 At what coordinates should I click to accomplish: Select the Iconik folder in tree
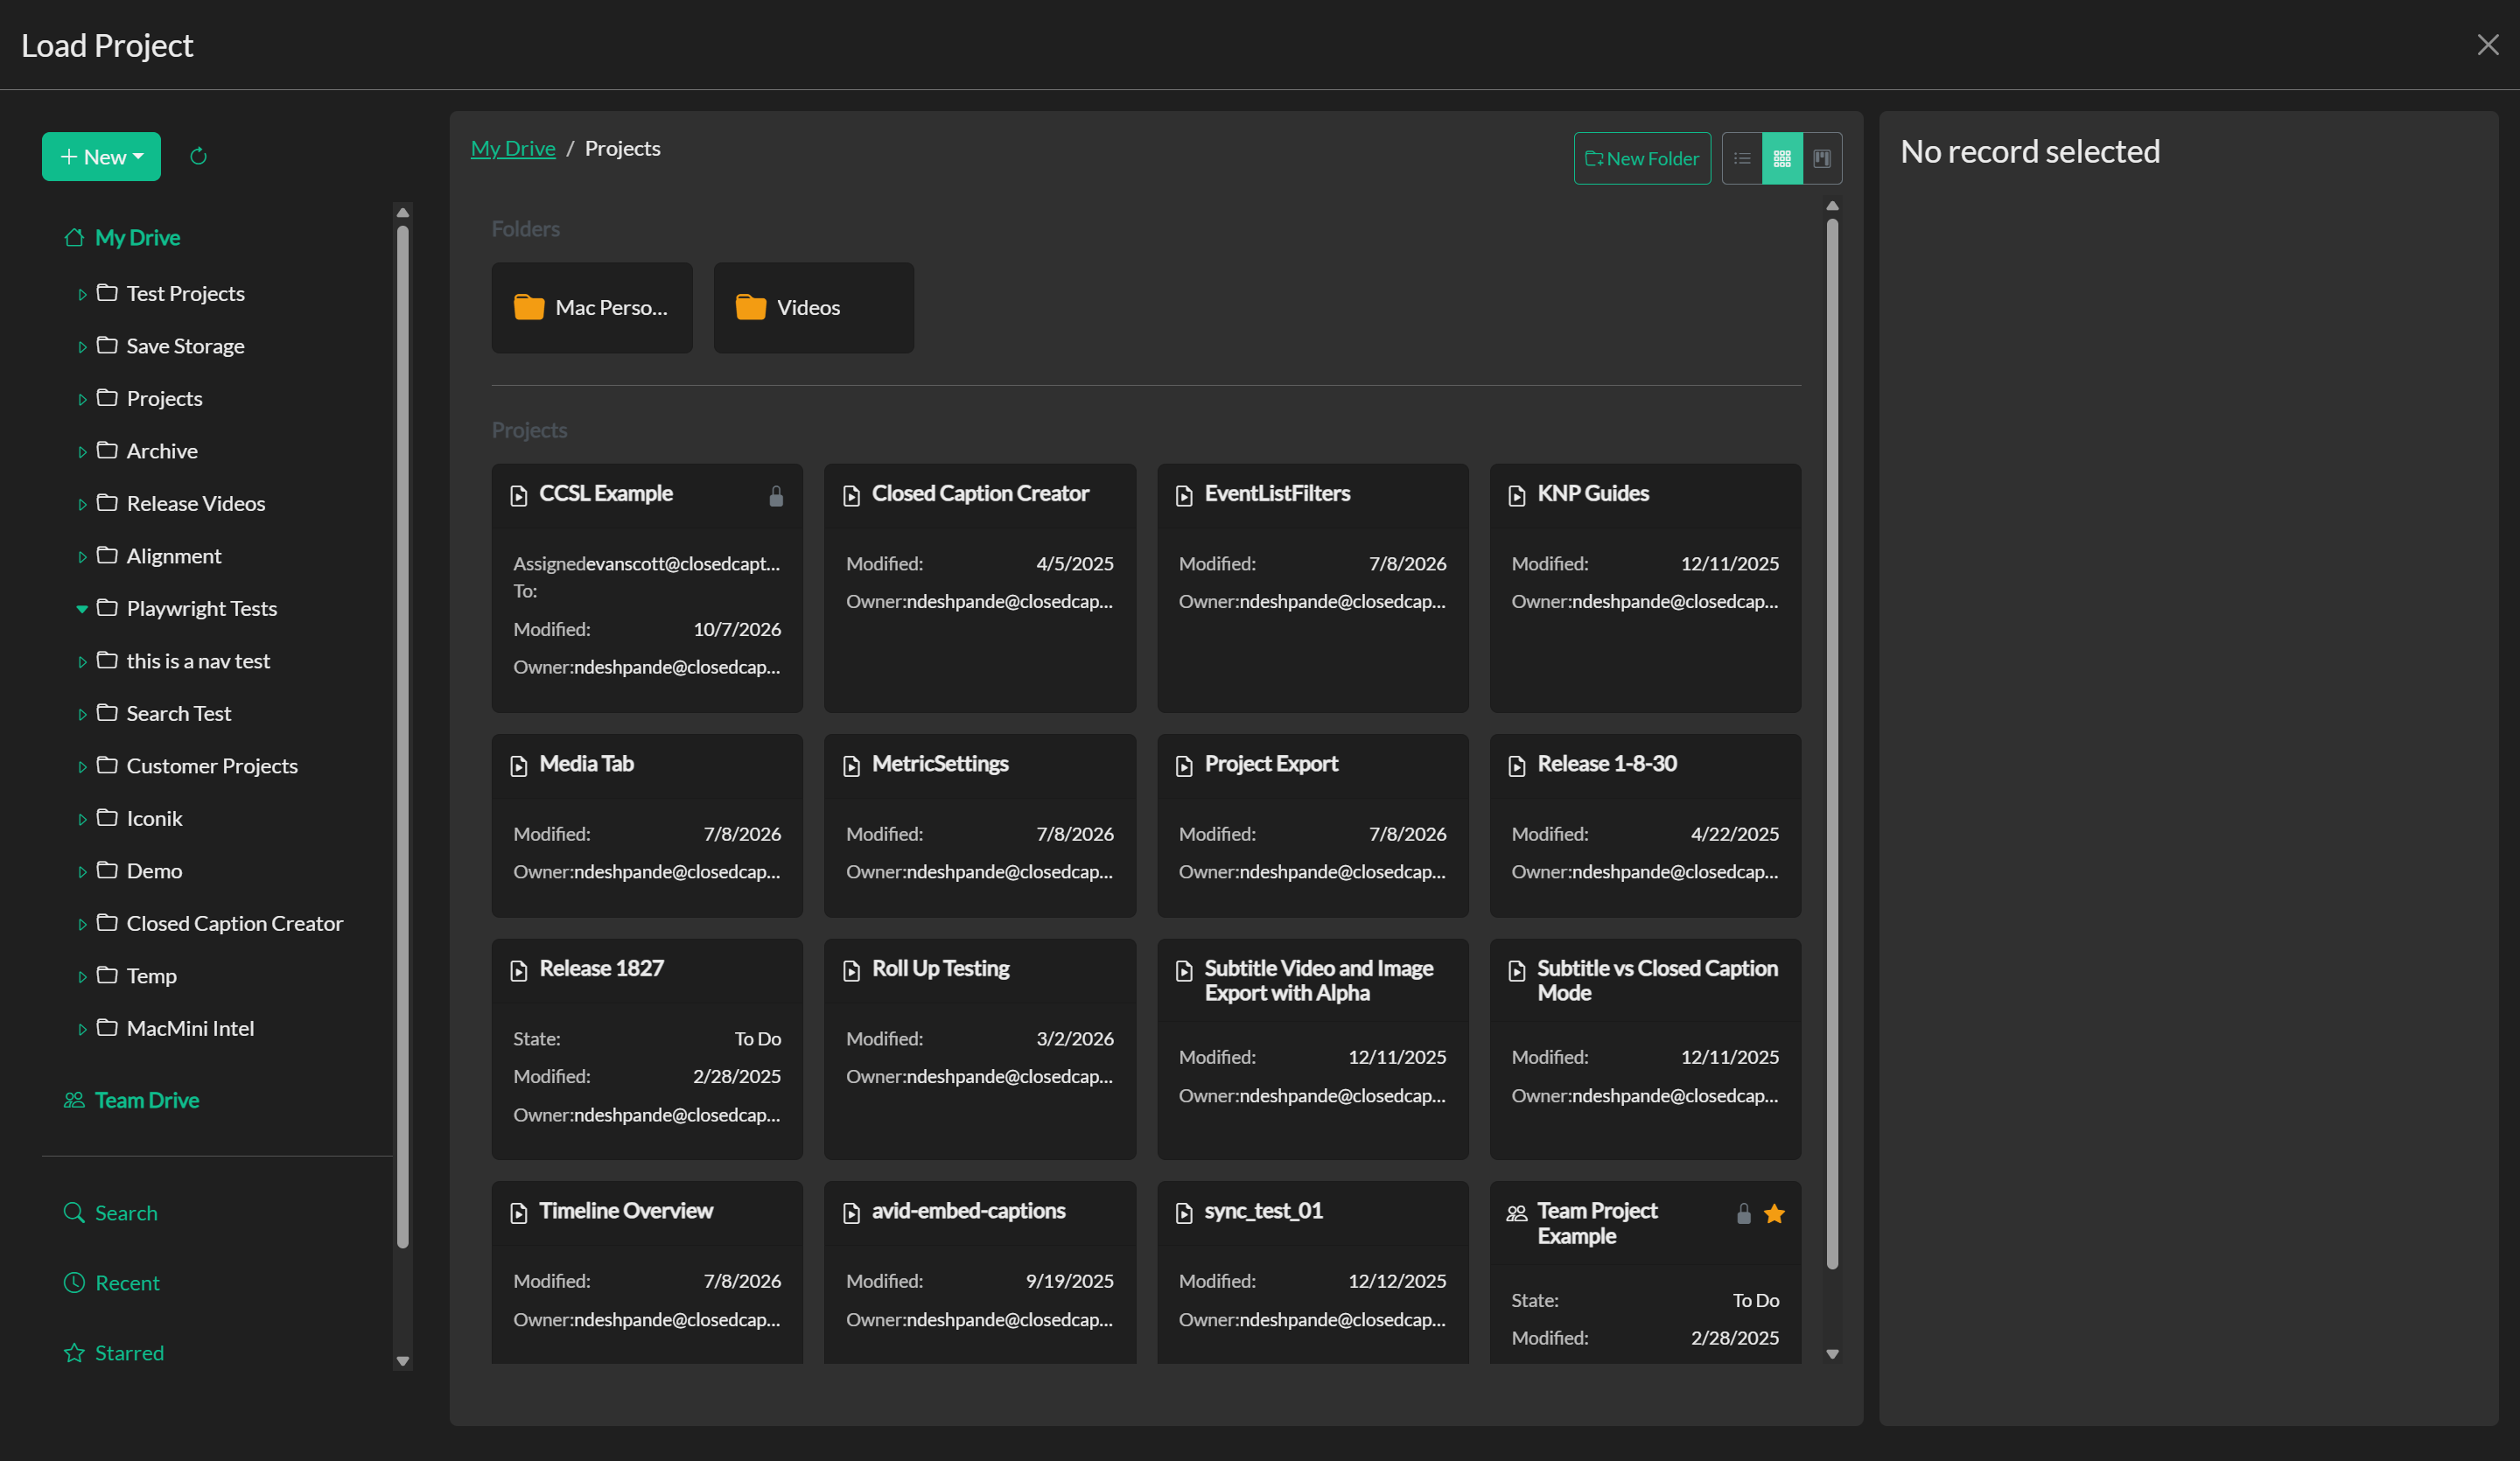pos(154,818)
